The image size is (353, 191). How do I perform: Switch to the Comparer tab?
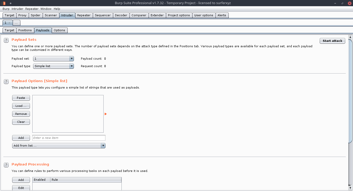pos(139,15)
